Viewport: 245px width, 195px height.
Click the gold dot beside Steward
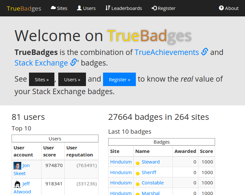coord(138,164)
